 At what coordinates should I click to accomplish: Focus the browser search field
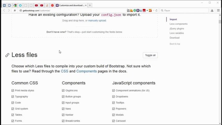pos(184,10)
